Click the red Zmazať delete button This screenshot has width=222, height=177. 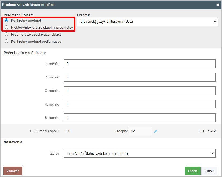click(x=13, y=171)
